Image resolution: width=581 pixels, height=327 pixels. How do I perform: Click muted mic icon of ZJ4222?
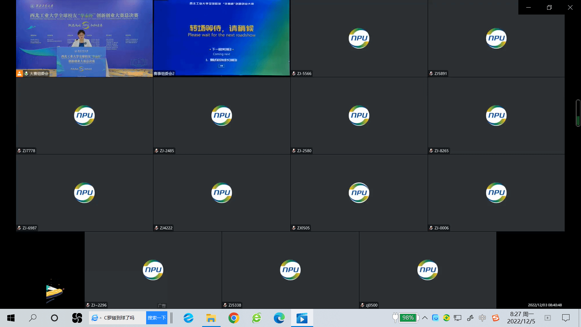156,228
